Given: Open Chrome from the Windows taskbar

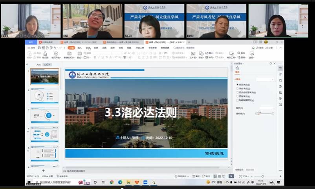Looking at the screenshot, I should [x=112, y=182].
